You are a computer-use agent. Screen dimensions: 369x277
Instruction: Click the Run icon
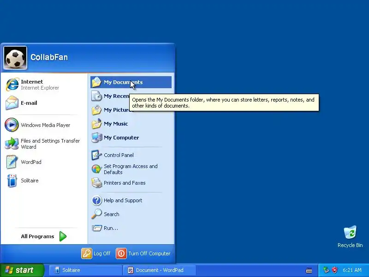click(x=96, y=228)
